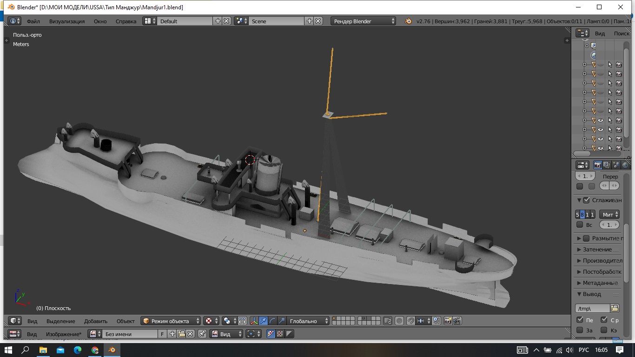This screenshot has width=635, height=357.
Task: Open the Рендер Blender engine dropdown
Action: pos(364,21)
